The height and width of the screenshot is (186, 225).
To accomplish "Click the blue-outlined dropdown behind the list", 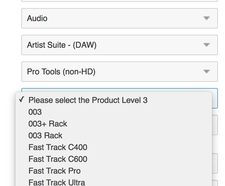I will 215,99.
